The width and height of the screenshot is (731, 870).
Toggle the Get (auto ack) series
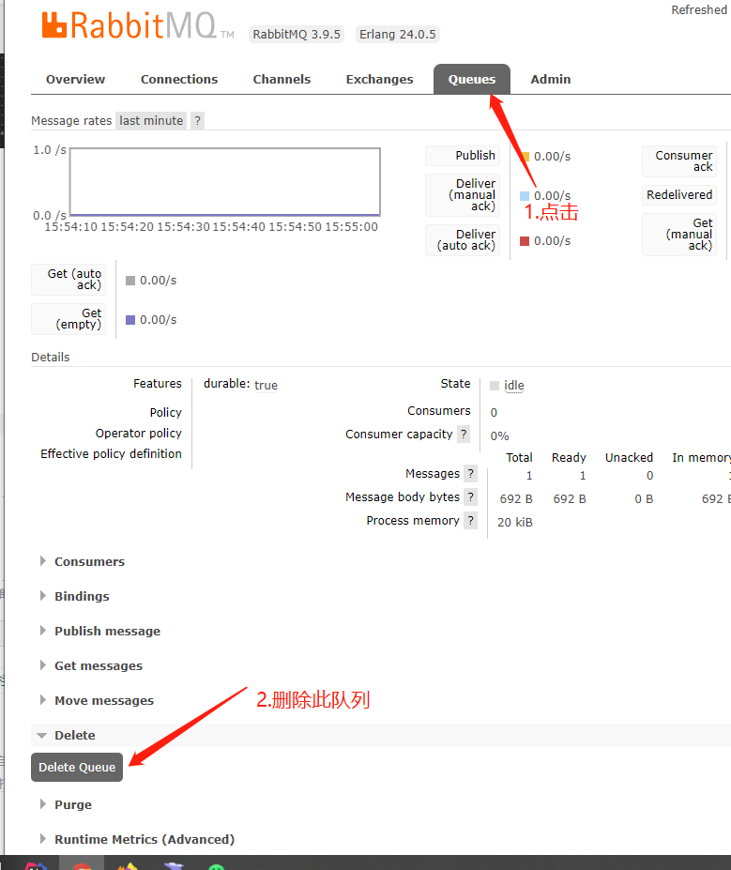[69, 279]
